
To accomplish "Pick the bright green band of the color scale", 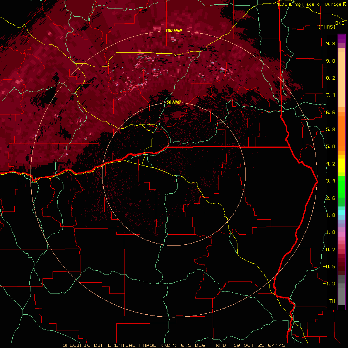I will point(341,186).
